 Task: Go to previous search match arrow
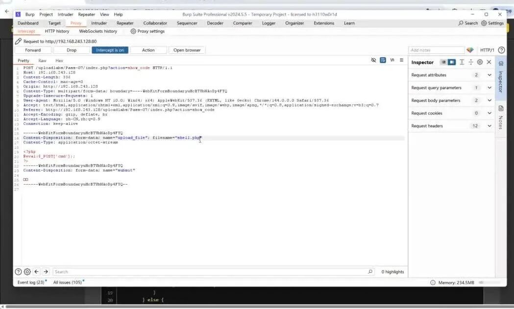36,272
